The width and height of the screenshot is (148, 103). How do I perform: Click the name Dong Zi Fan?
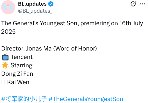point(17,74)
